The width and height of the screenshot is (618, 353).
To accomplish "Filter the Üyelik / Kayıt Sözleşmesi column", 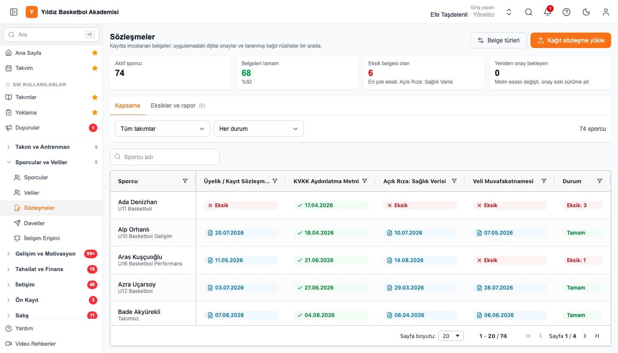I will pos(275,181).
